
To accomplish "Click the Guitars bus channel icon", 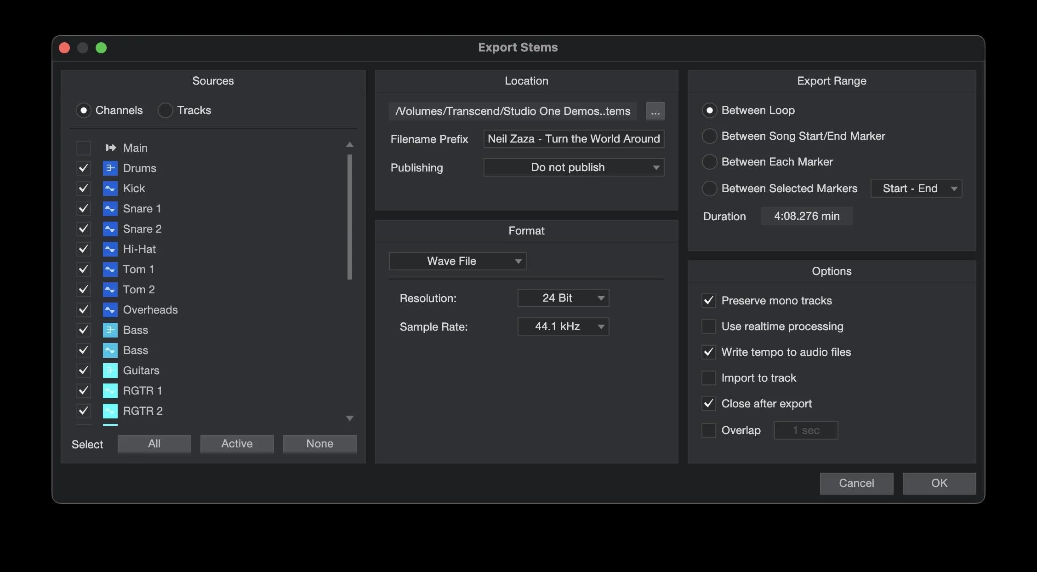I will tap(110, 370).
